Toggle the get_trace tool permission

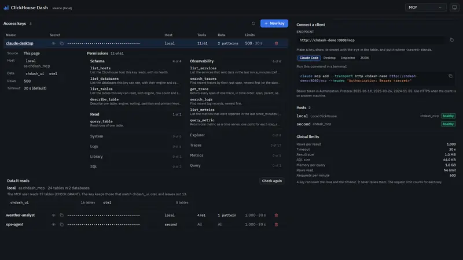(236, 91)
